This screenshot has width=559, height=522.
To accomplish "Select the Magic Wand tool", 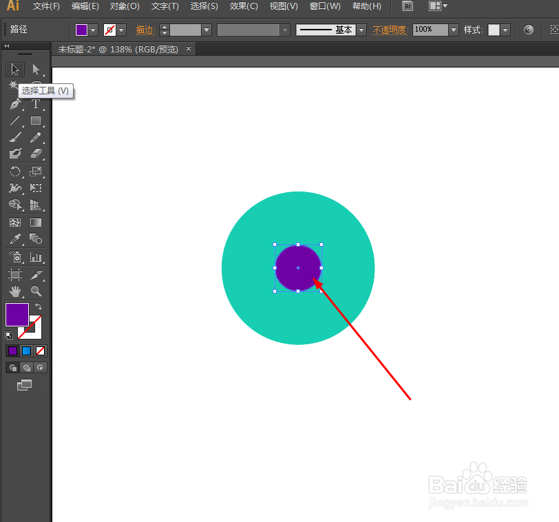I will (13, 85).
